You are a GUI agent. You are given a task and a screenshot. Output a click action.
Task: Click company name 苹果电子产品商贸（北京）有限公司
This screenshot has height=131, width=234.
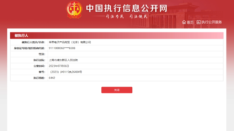[70, 42]
